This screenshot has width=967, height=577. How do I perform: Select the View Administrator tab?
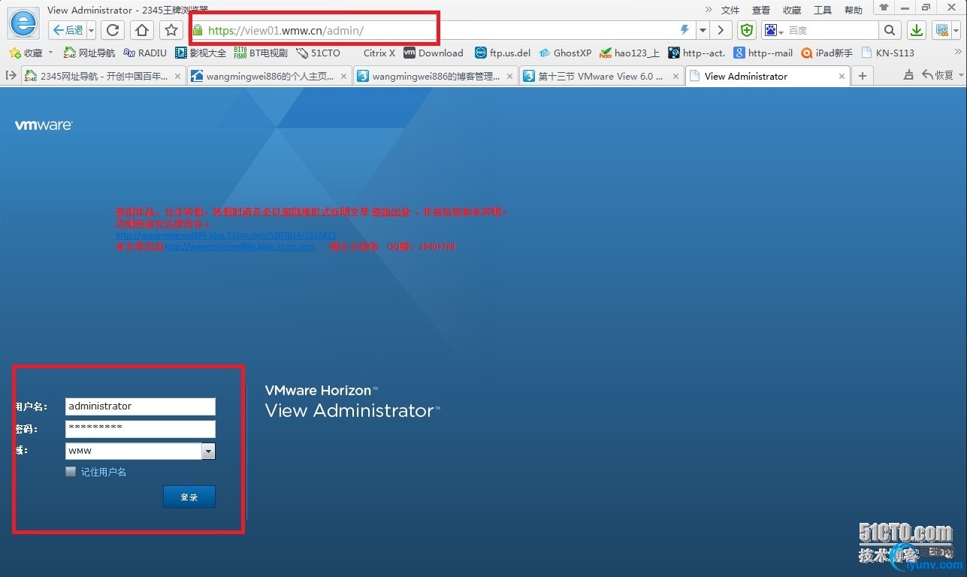(x=767, y=76)
